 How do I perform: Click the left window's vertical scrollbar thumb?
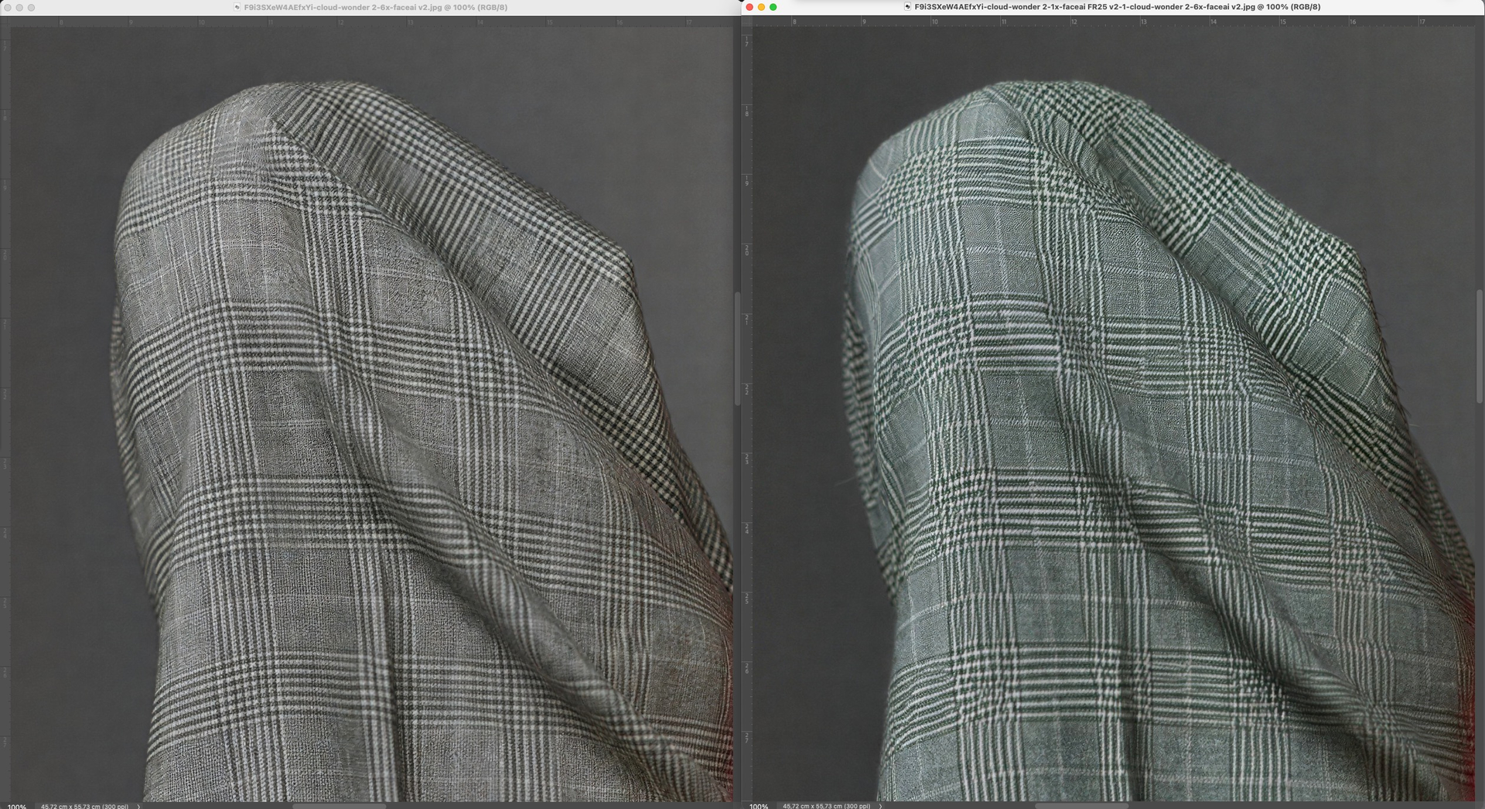point(738,349)
